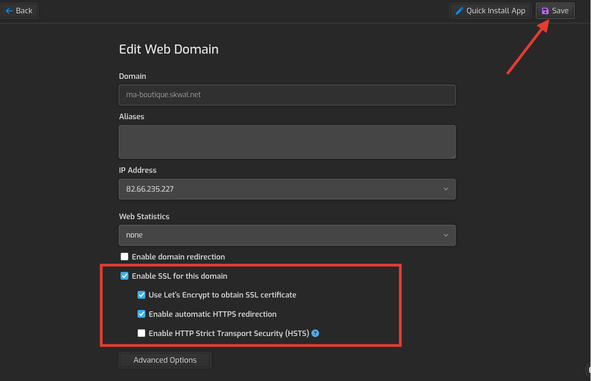Disable automatic HTTPS redirection
The image size is (591, 381).
(141, 314)
